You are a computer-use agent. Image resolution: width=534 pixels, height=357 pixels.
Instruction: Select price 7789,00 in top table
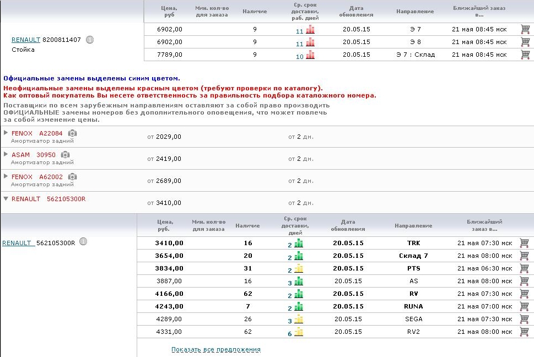click(x=170, y=55)
